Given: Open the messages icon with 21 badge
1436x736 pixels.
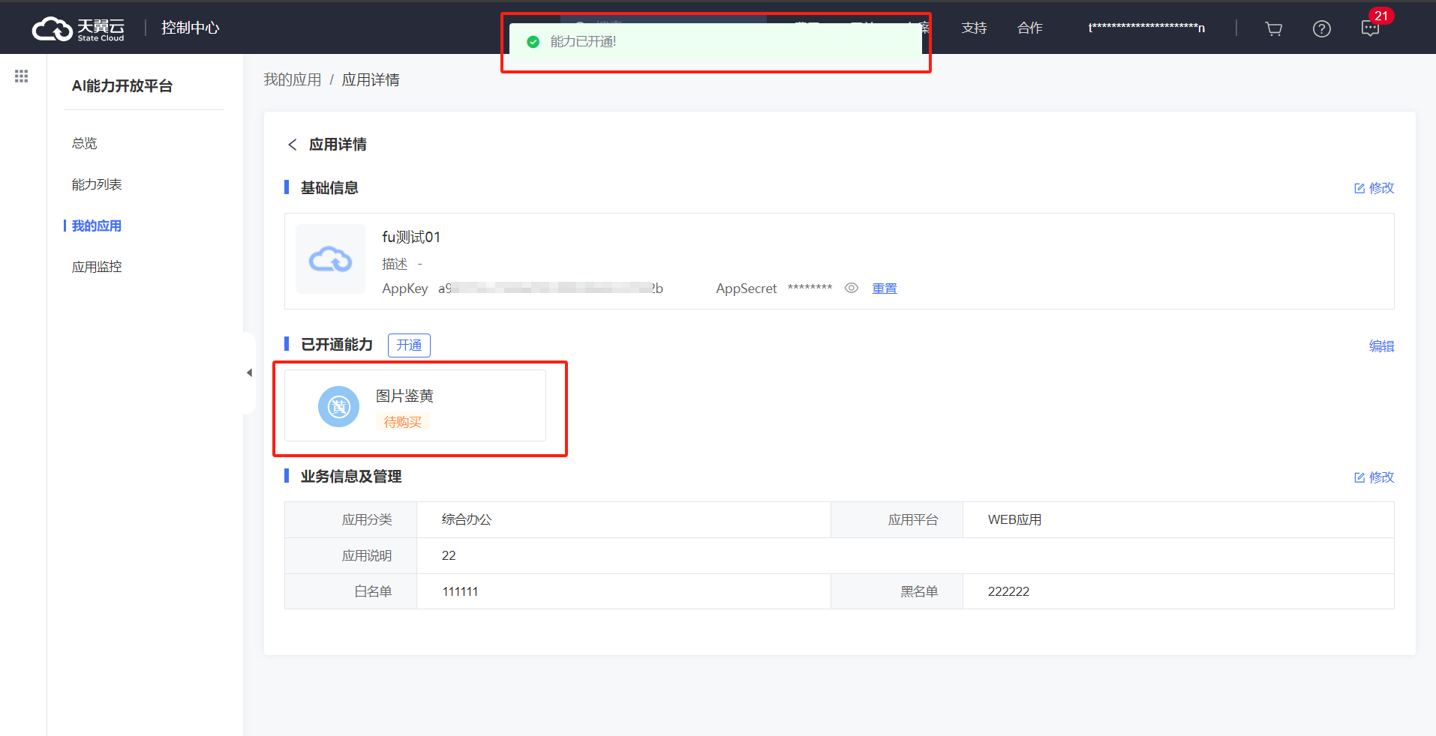Looking at the screenshot, I should click(x=1371, y=28).
